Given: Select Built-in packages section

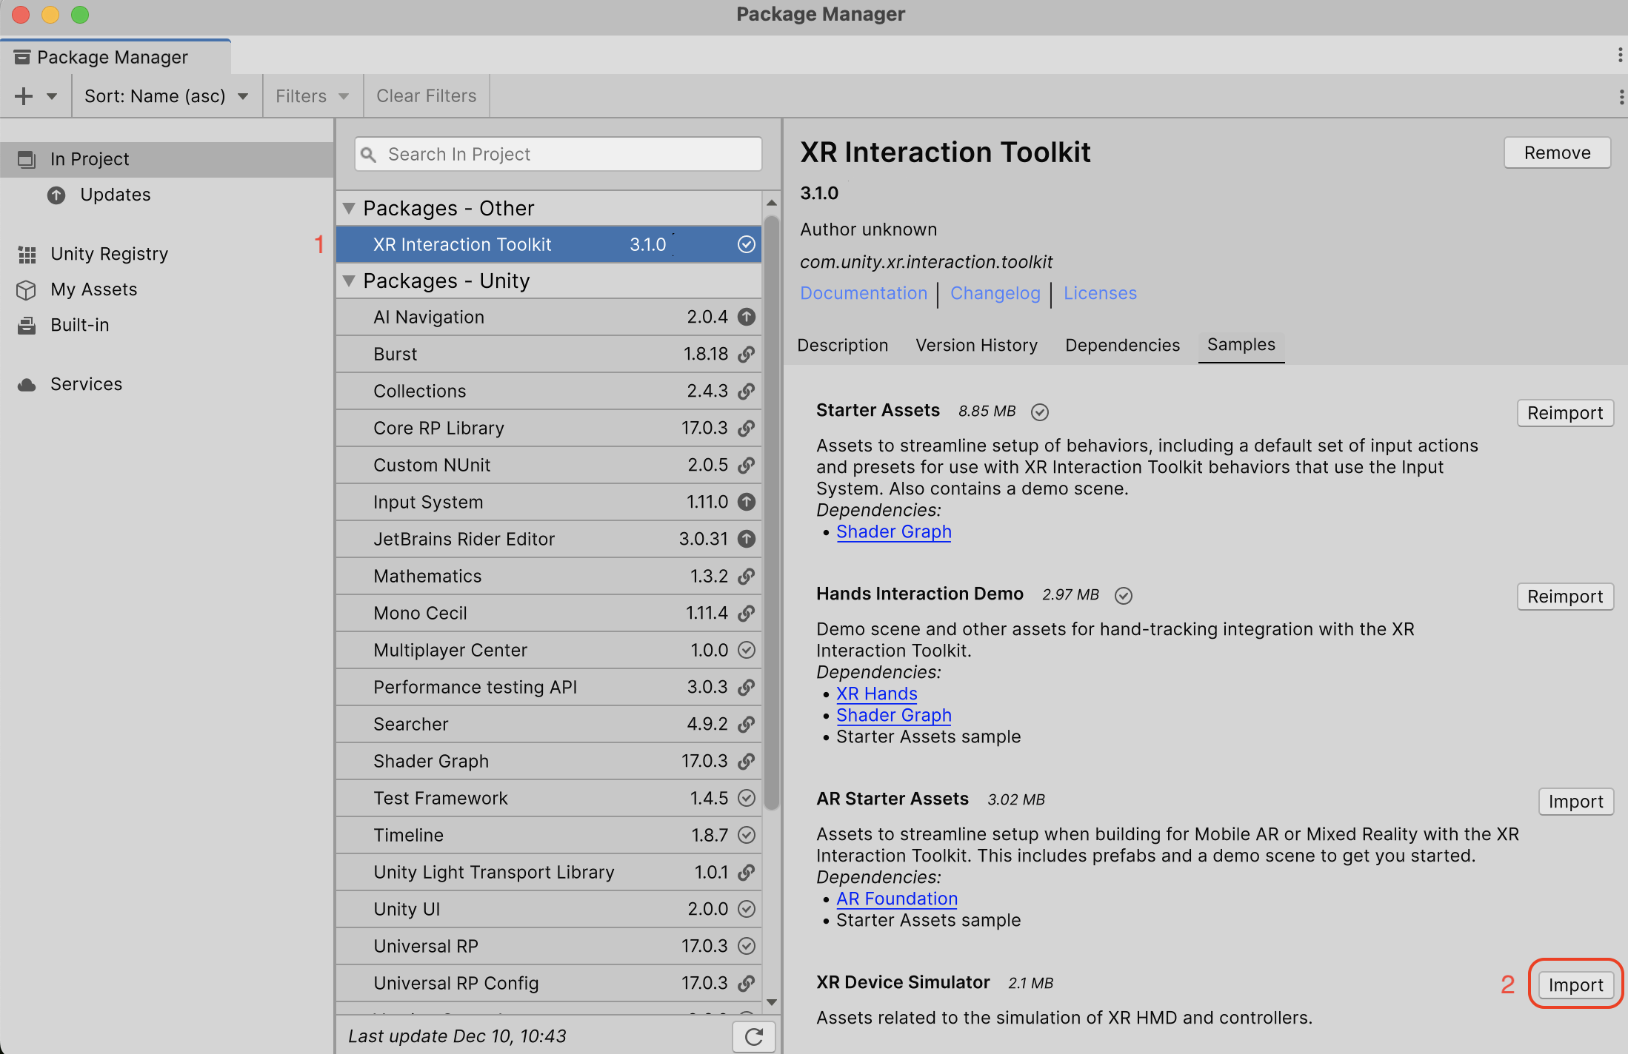Looking at the screenshot, I should [x=79, y=325].
